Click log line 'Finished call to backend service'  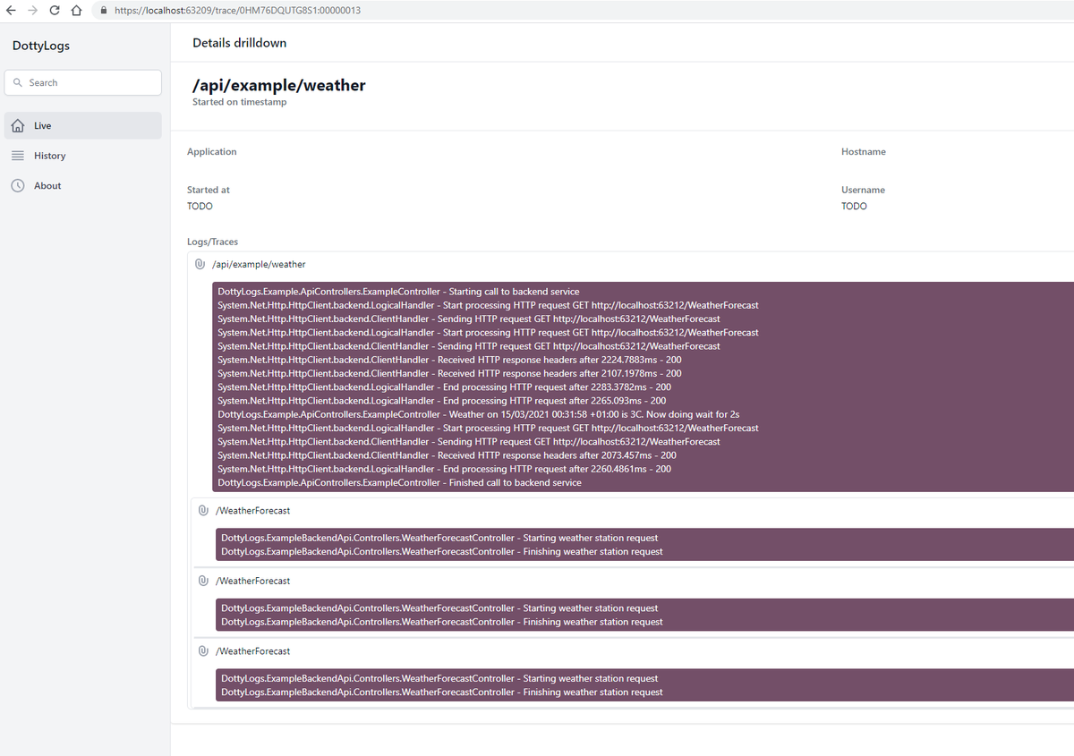tap(399, 483)
